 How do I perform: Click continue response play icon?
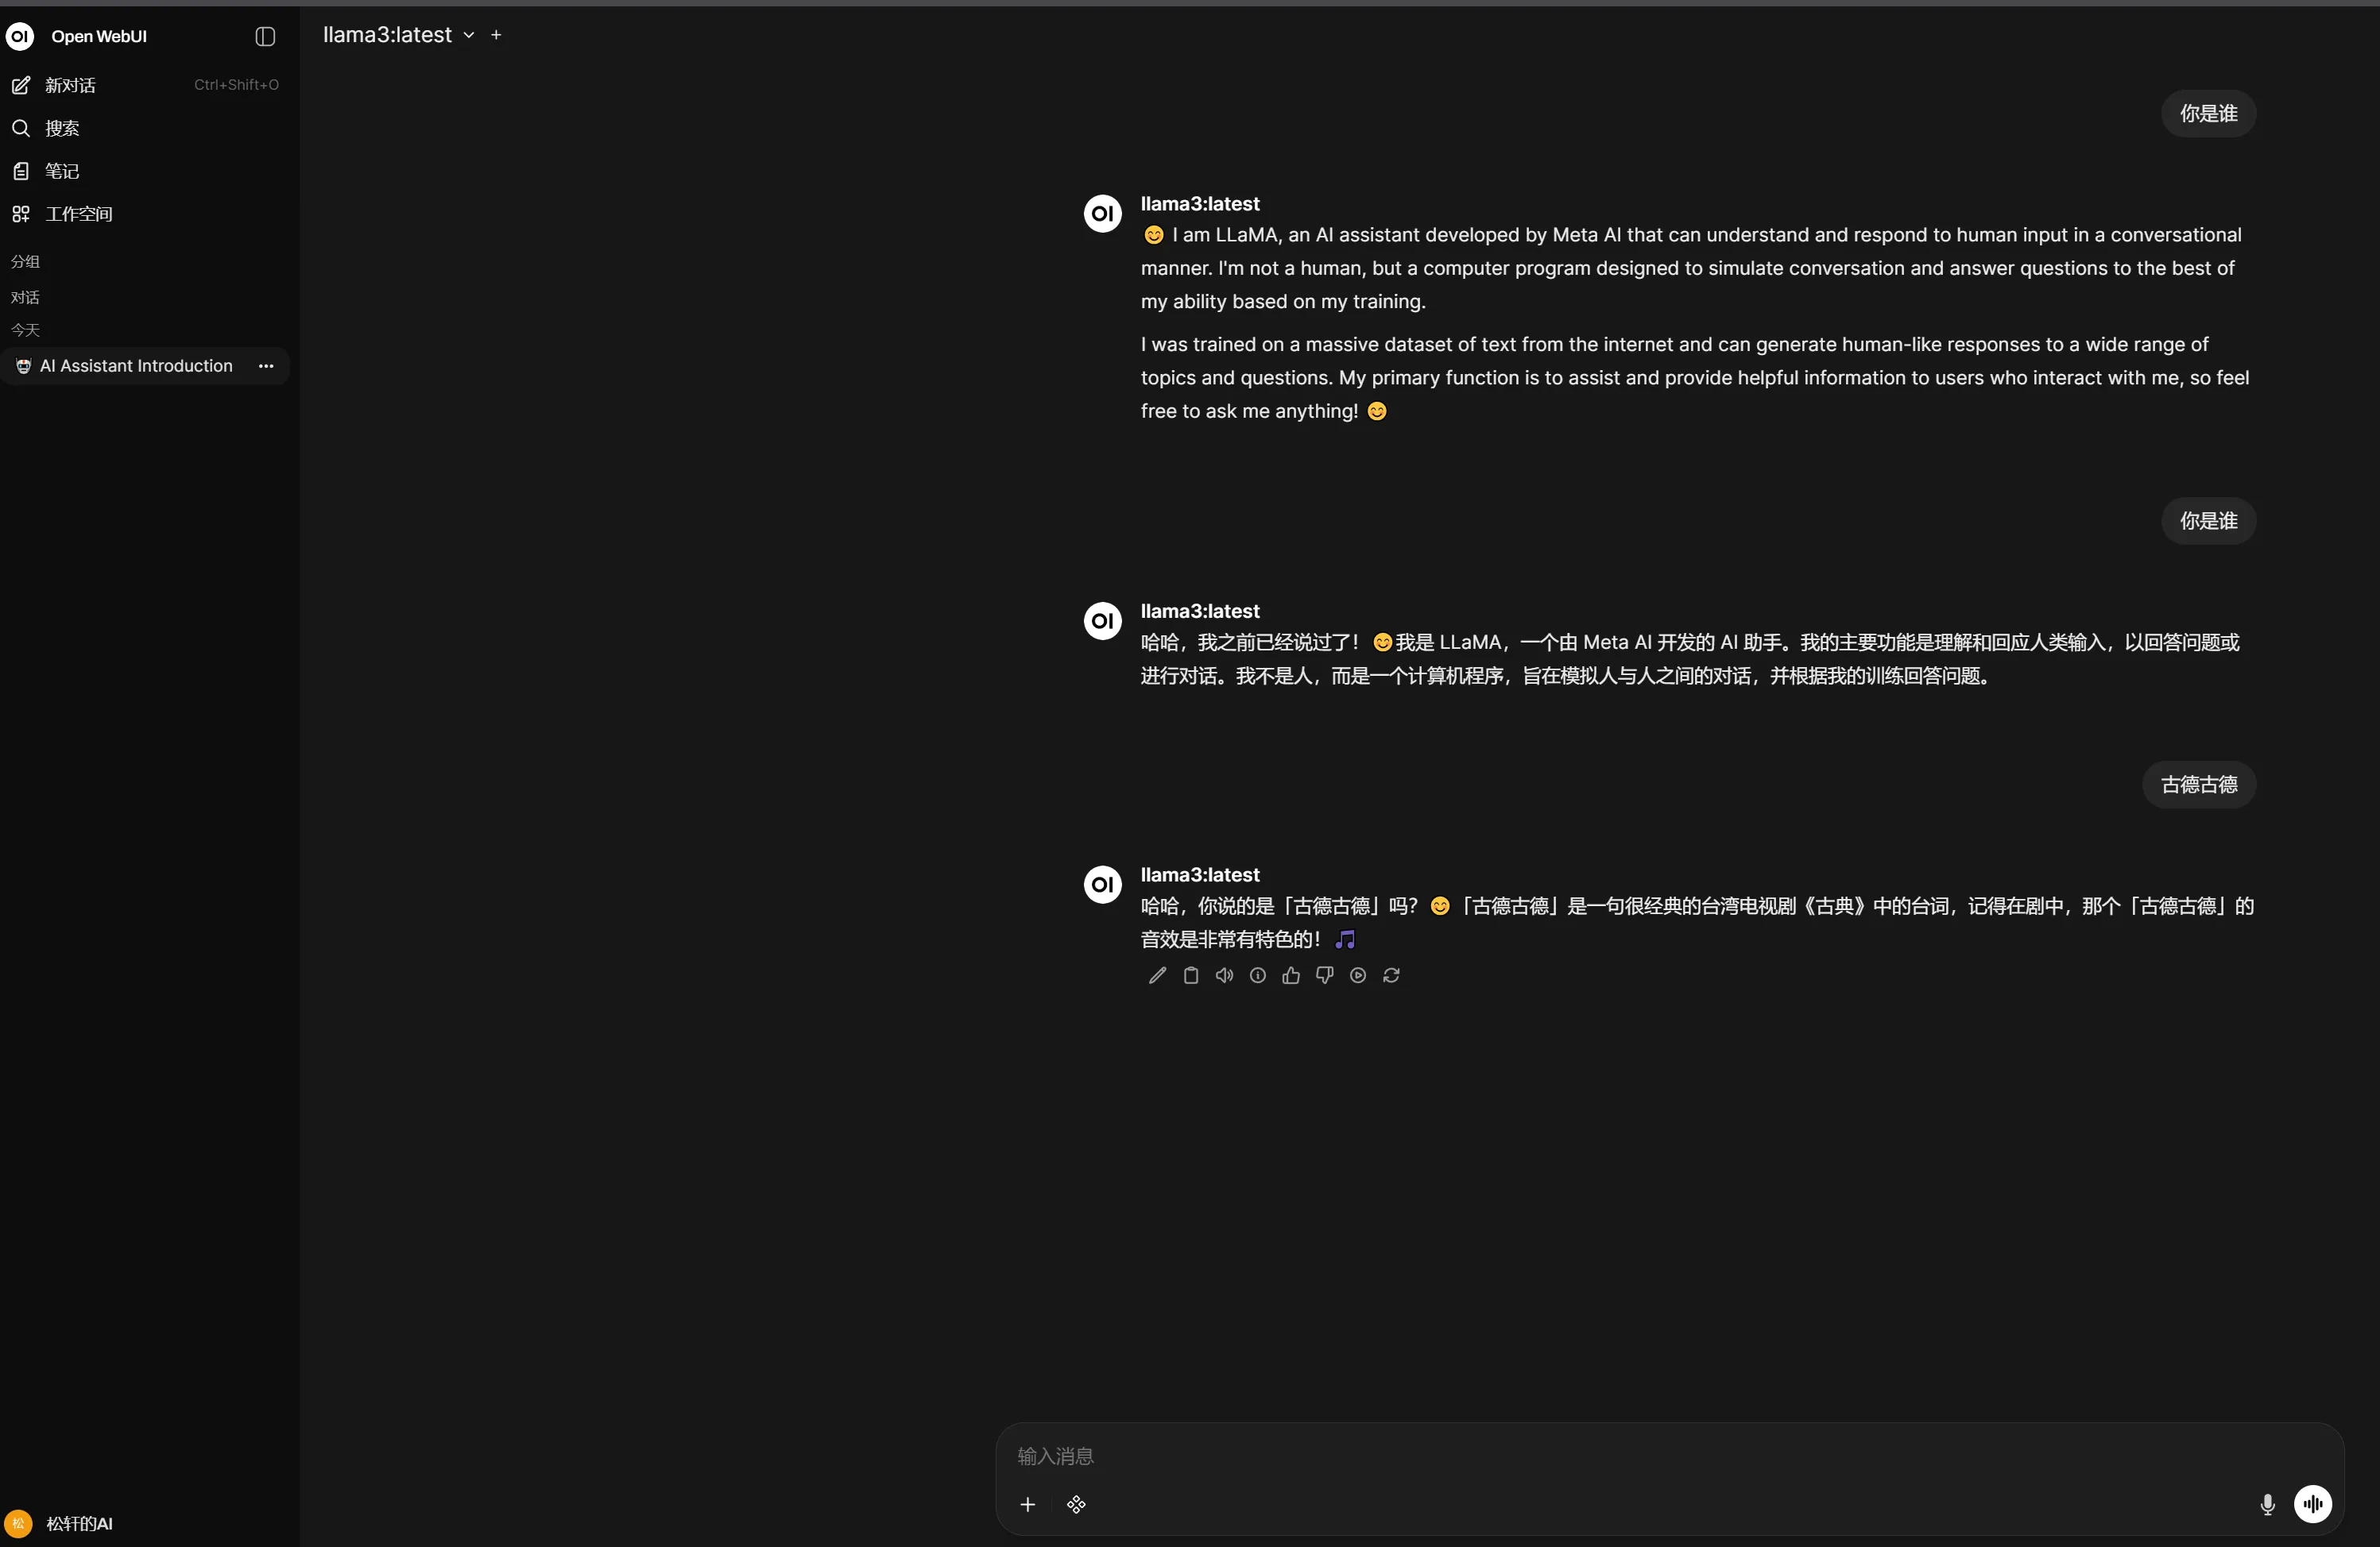[x=1357, y=975]
